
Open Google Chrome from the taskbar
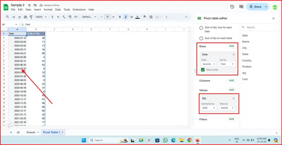[x=189, y=140]
